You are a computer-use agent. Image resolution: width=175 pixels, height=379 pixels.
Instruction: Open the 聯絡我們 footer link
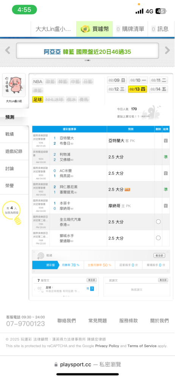click(x=66, y=321)
